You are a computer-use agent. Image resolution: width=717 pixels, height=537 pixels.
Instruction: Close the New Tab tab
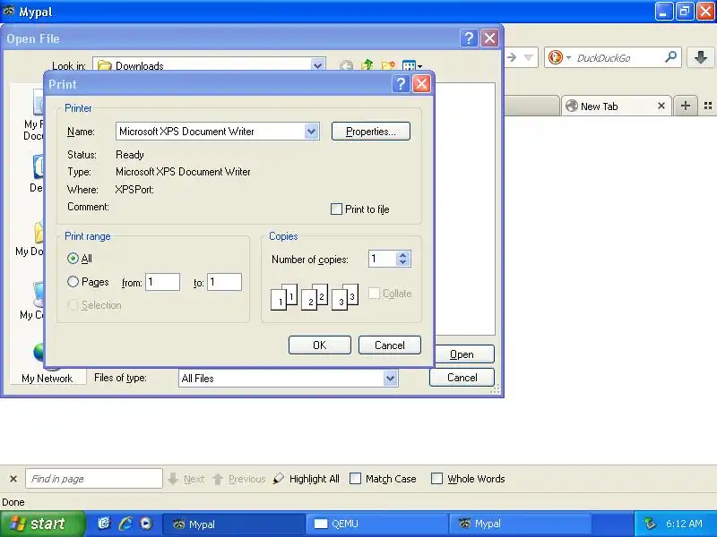[661, 106]
